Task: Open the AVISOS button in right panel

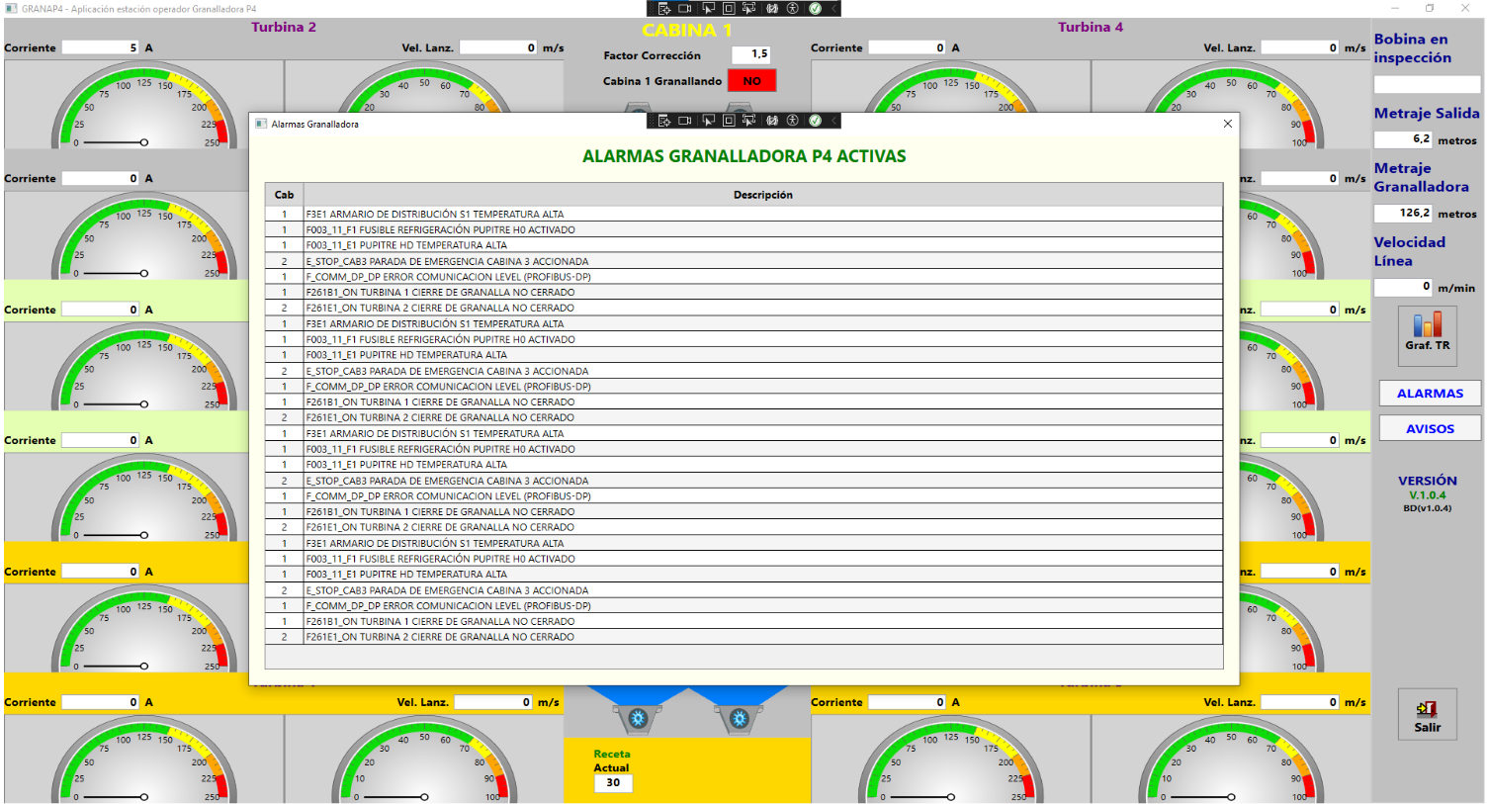Action: pyautogui.click(x=1430, y=428)
